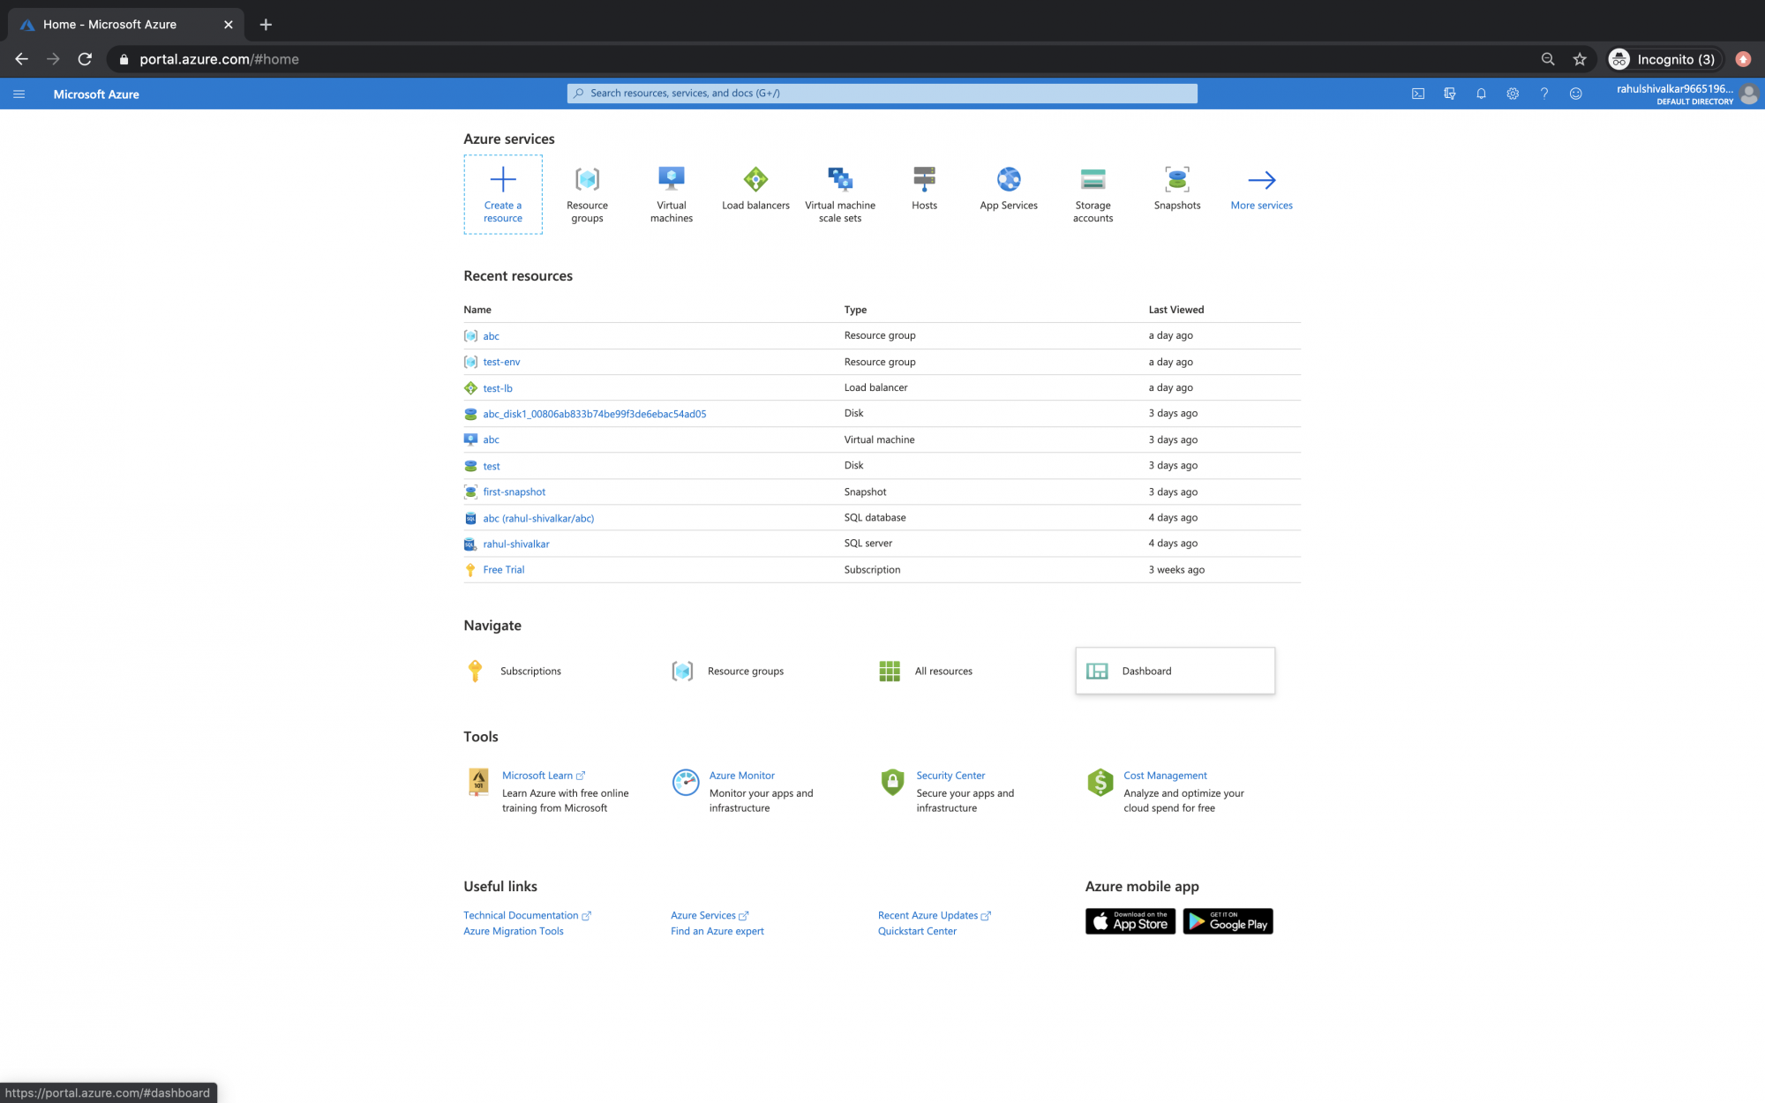Open the test-lb load balancer link

(x=498, y=388)
